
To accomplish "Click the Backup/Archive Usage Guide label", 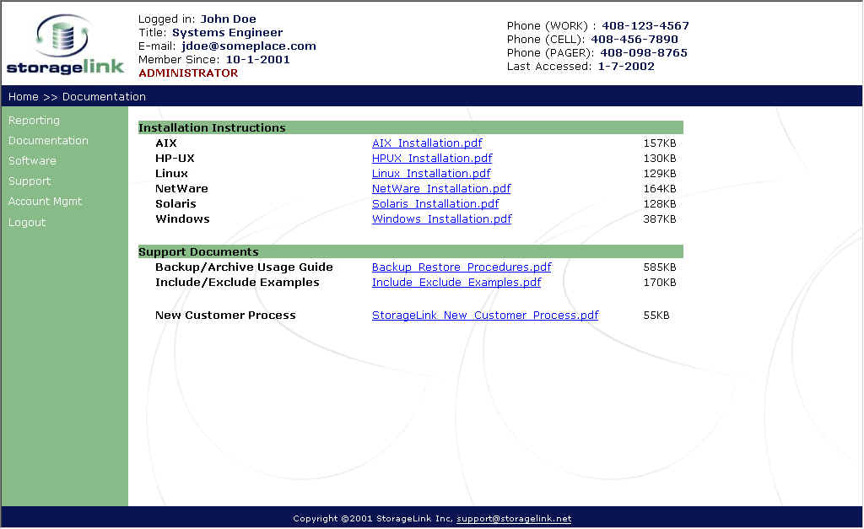I will (x=244, y=267).
